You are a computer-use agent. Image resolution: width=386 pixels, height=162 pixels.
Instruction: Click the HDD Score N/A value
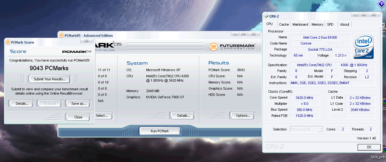pyautogui.click(x=240, y=95)
